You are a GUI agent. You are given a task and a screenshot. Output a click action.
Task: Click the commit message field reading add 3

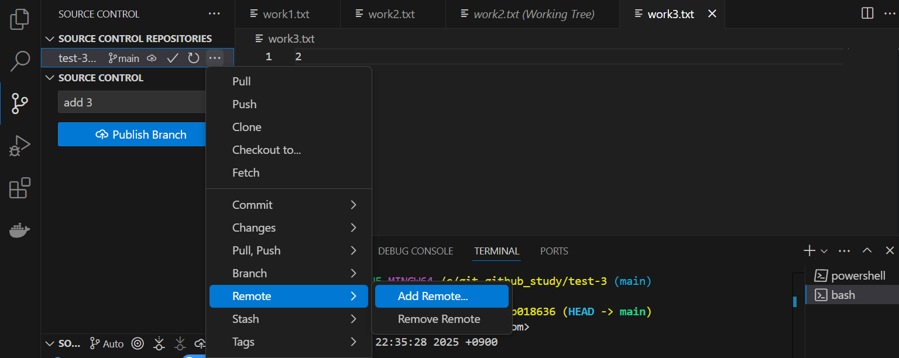132,102
